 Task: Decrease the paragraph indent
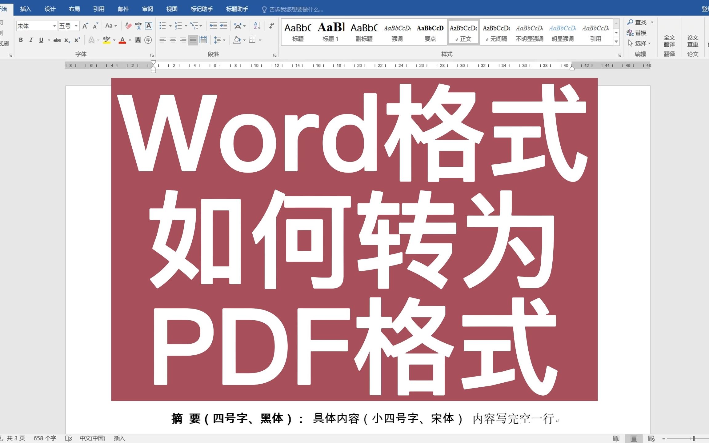click(213, 26)
